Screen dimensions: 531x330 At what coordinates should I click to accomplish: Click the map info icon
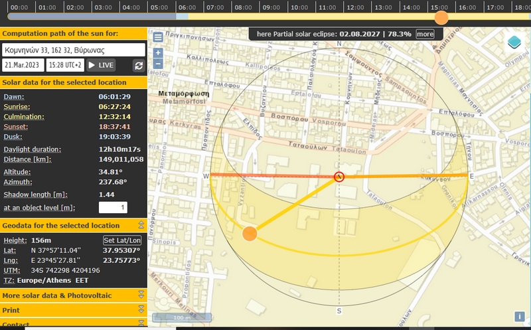tap(520, 317)
